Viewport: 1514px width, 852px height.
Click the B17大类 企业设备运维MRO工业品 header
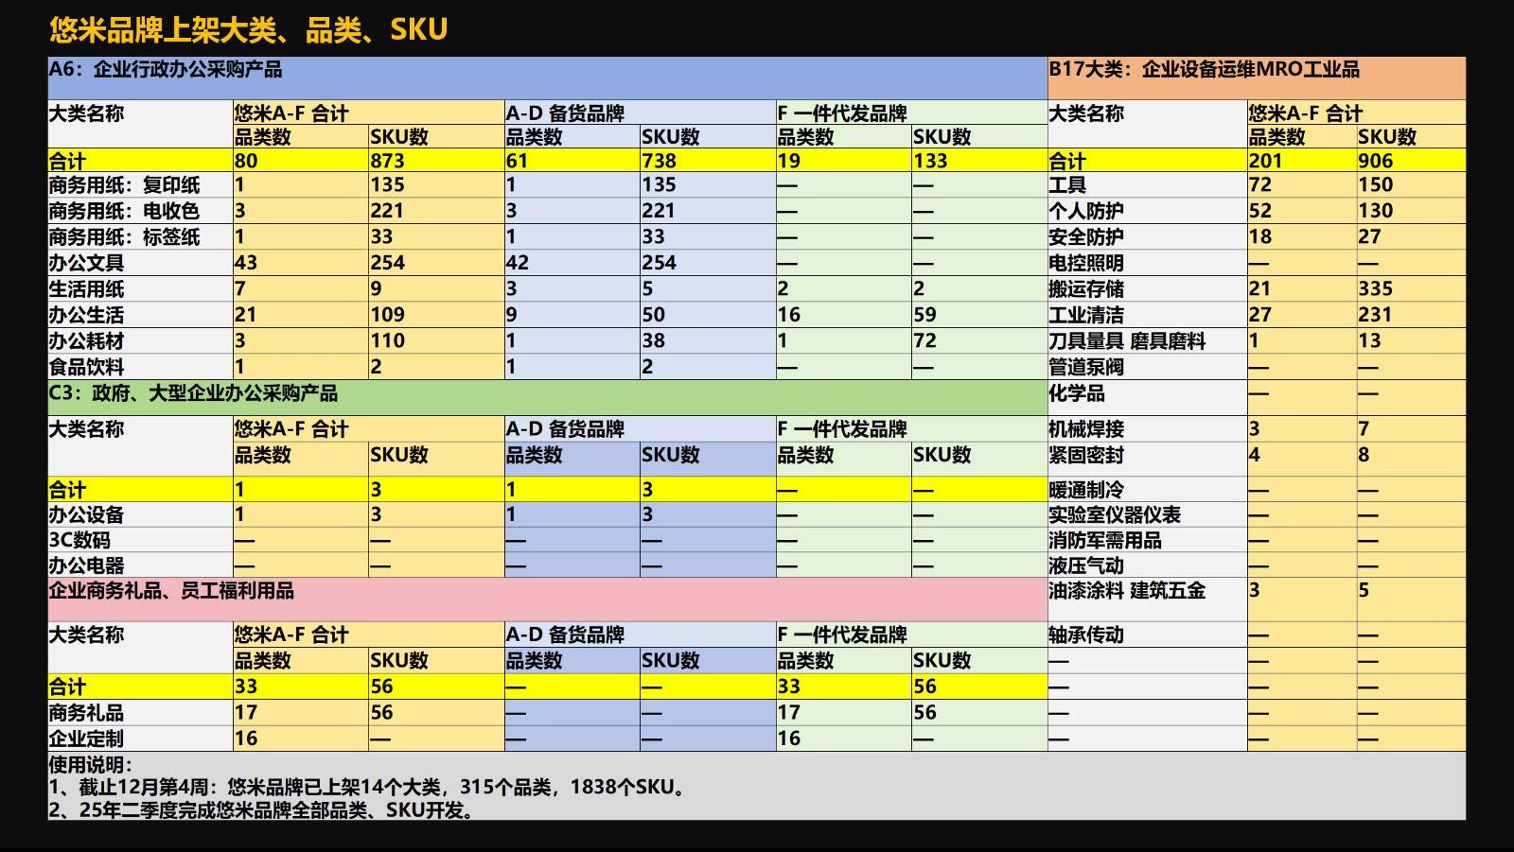click(x=1204, y=70)
